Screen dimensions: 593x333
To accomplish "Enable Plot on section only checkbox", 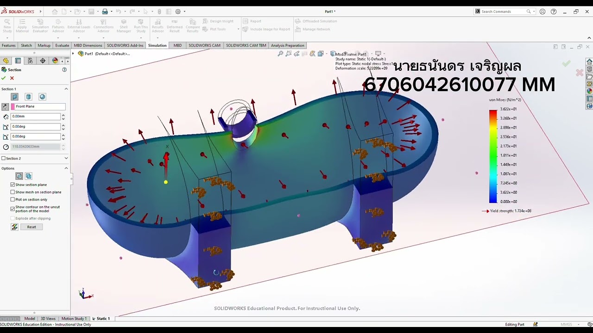I will click(13, 200).
